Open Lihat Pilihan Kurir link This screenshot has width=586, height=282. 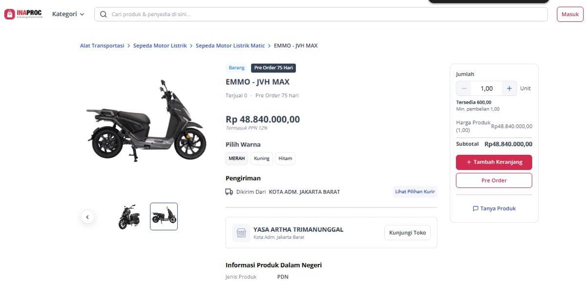point(415,191)
